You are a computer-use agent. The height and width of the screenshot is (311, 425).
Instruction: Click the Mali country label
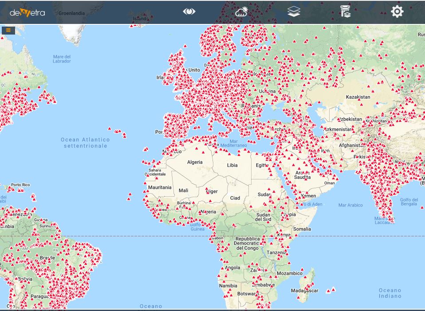[183, 190]
